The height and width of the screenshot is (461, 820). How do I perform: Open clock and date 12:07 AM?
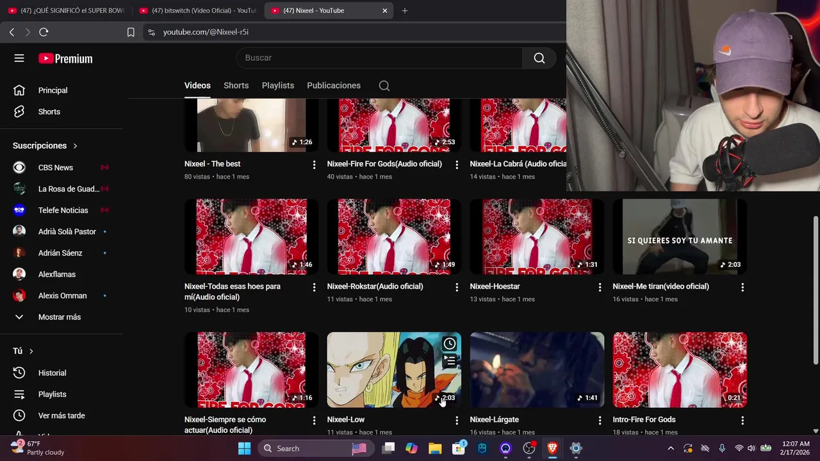795,448
